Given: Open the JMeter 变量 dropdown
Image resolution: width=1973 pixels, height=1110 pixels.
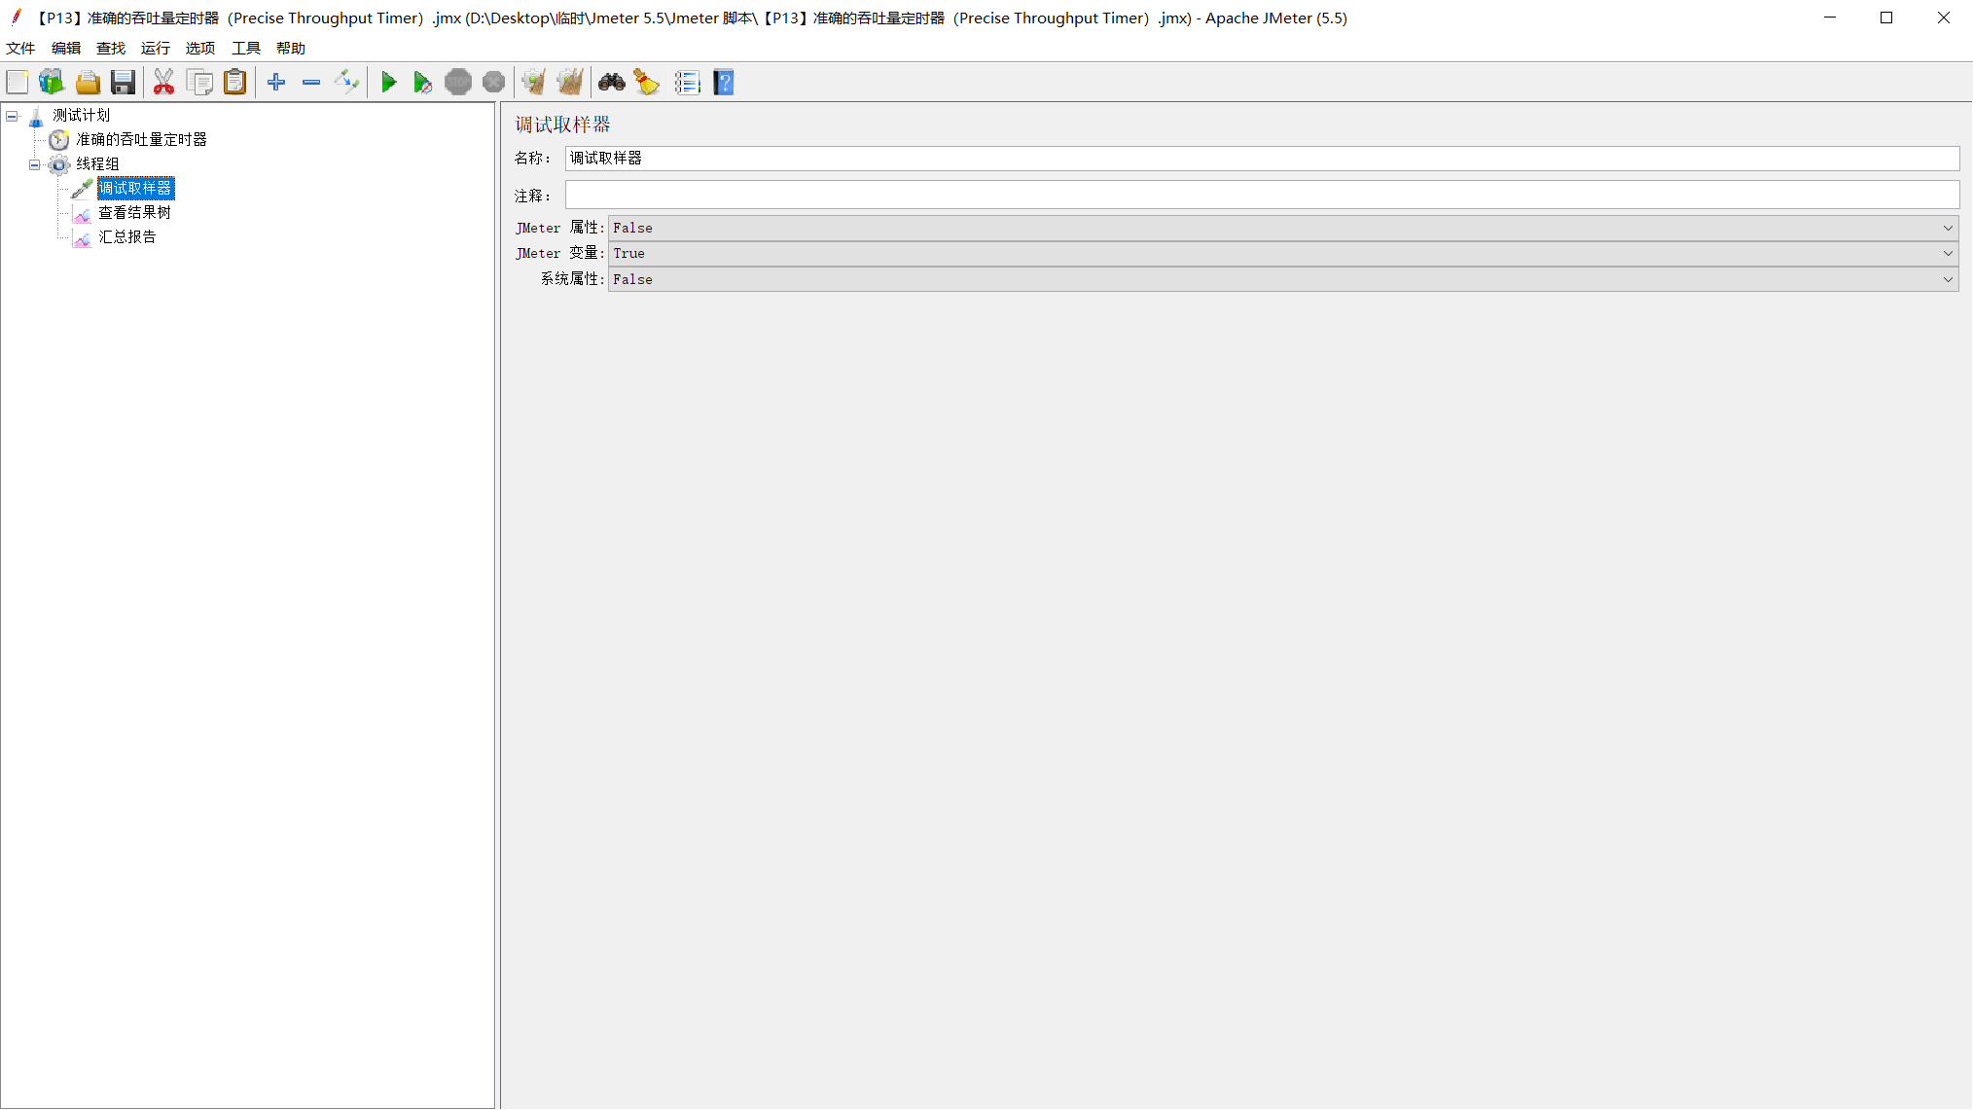Looking at the screenshot, I should tap(1283, 253).
